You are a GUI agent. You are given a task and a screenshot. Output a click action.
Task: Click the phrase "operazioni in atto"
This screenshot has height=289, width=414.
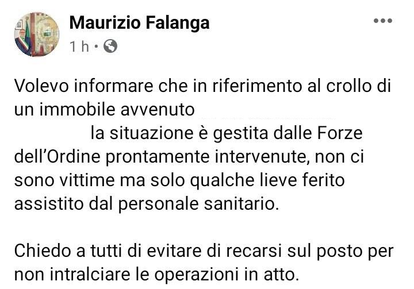(227, 275)
